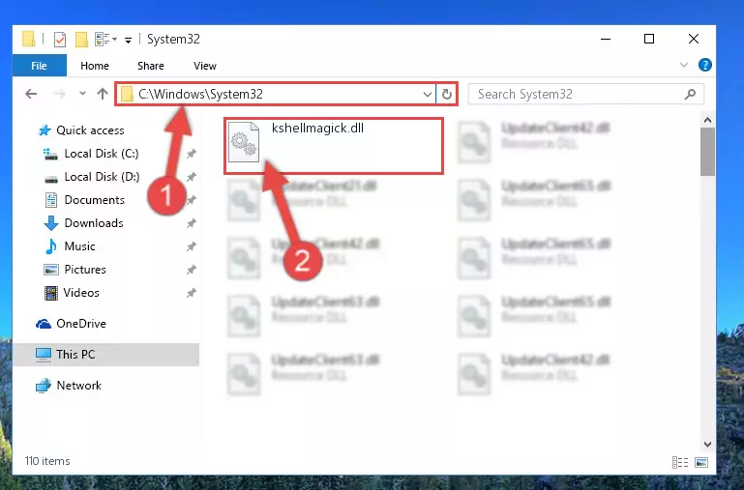Minimize the System32 window
Image resolution: width=744 pixels, height=490 pixels.
pos(606,40)
